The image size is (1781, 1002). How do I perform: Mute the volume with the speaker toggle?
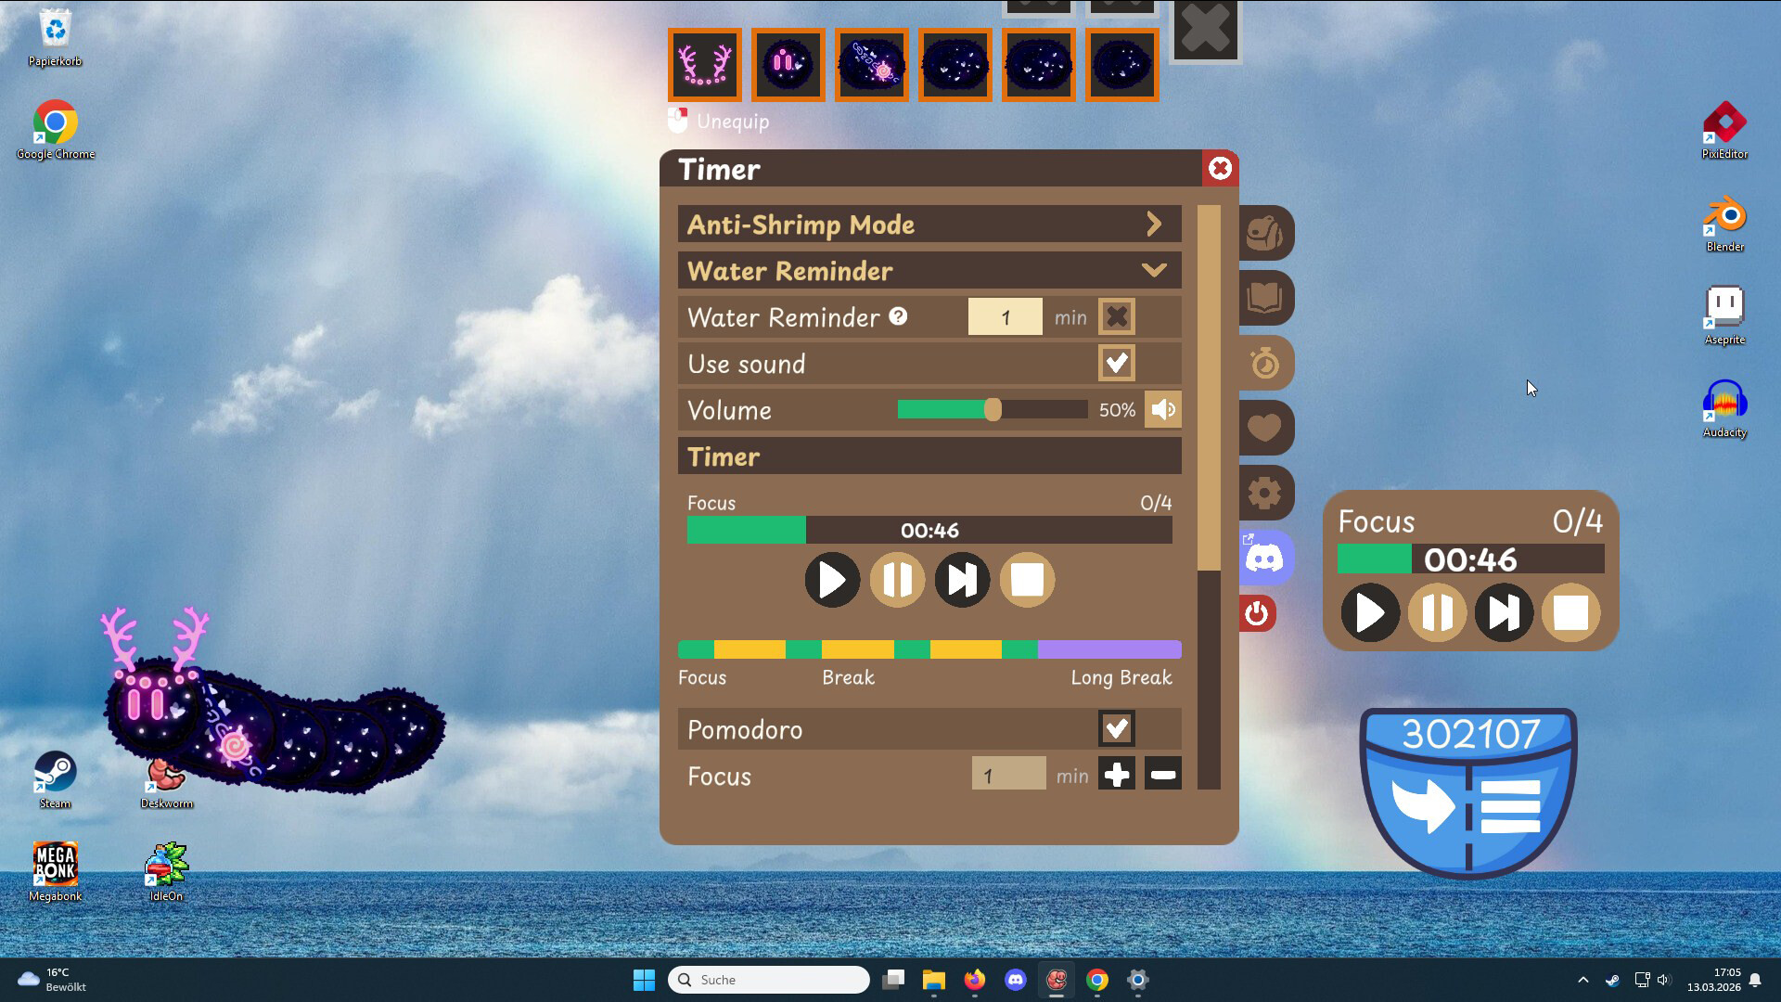1162,409
